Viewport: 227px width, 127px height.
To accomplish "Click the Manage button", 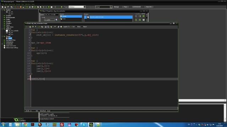I will (116, 7).
